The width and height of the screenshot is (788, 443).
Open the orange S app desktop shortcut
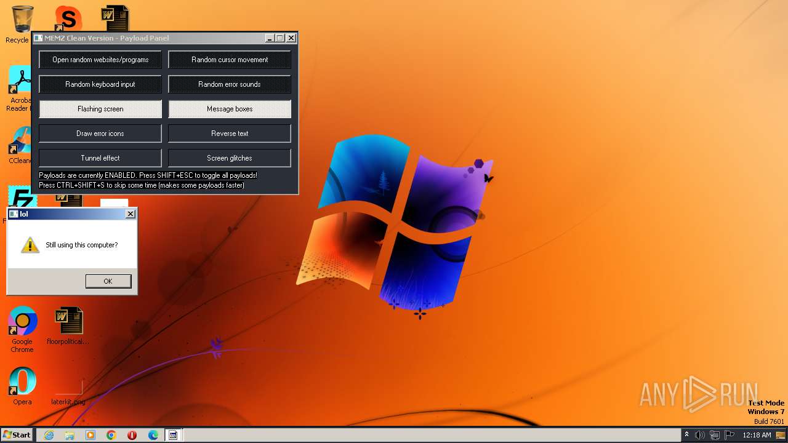click(x=68, y=18)
